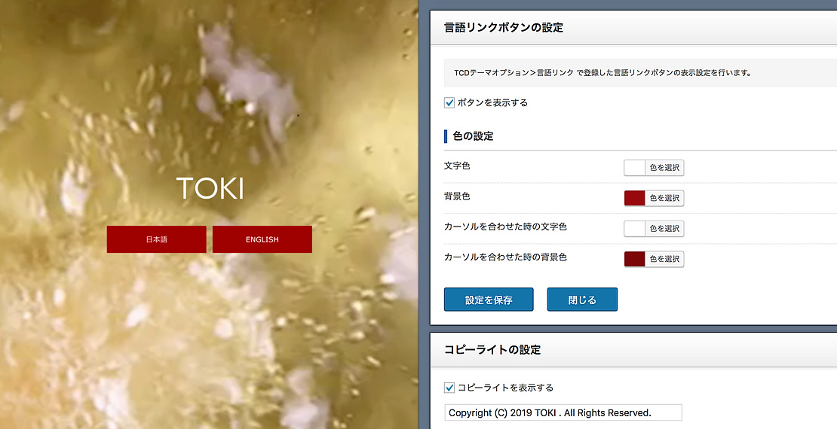This screenshot has width=837, height=429.
Task: Select the ENGLISH language button
Action: 262,239
